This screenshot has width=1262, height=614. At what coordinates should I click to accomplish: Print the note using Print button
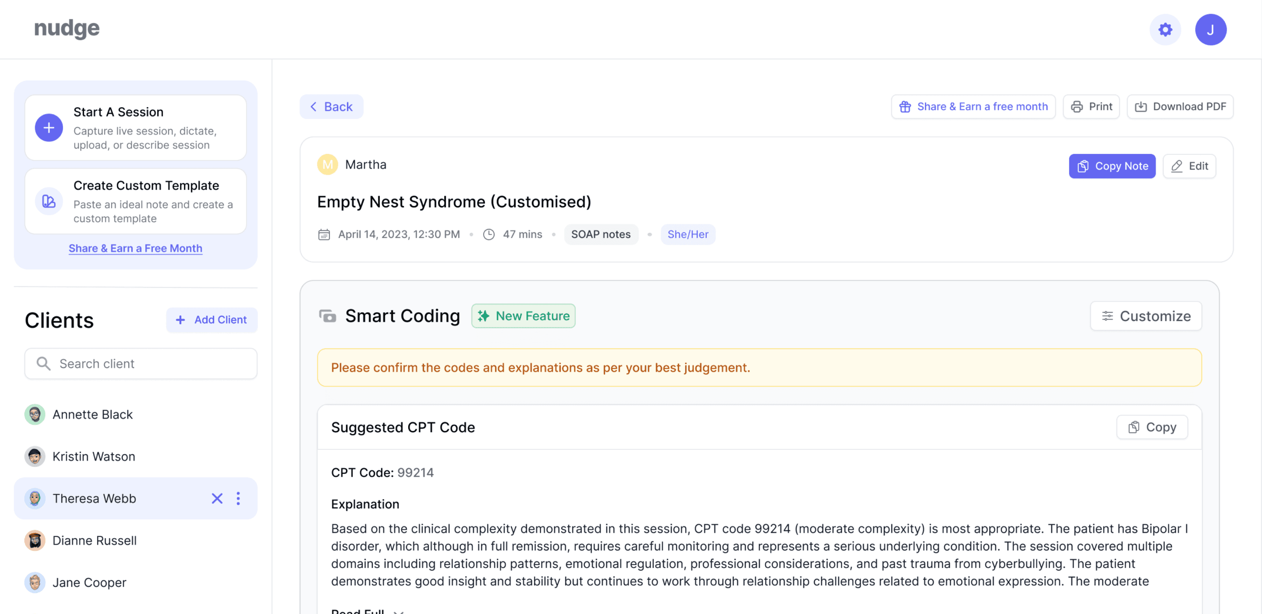tap(1091, 107)
